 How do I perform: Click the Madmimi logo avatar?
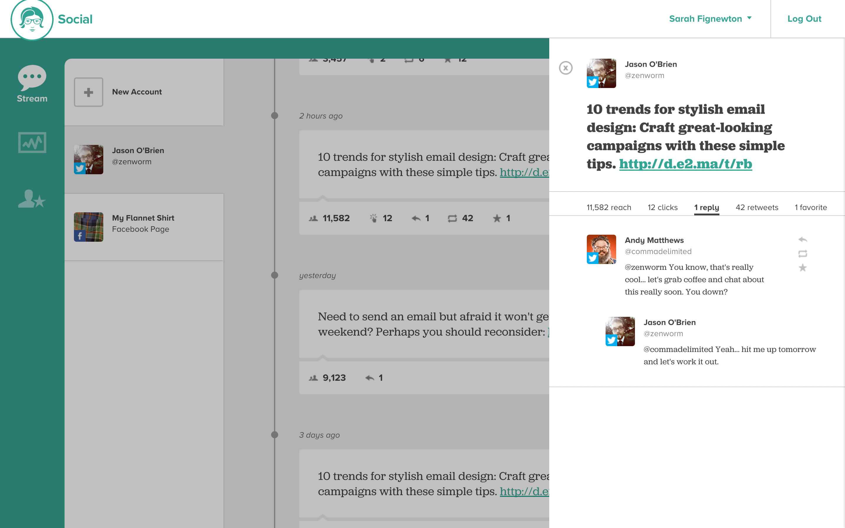tap(32, 20)
